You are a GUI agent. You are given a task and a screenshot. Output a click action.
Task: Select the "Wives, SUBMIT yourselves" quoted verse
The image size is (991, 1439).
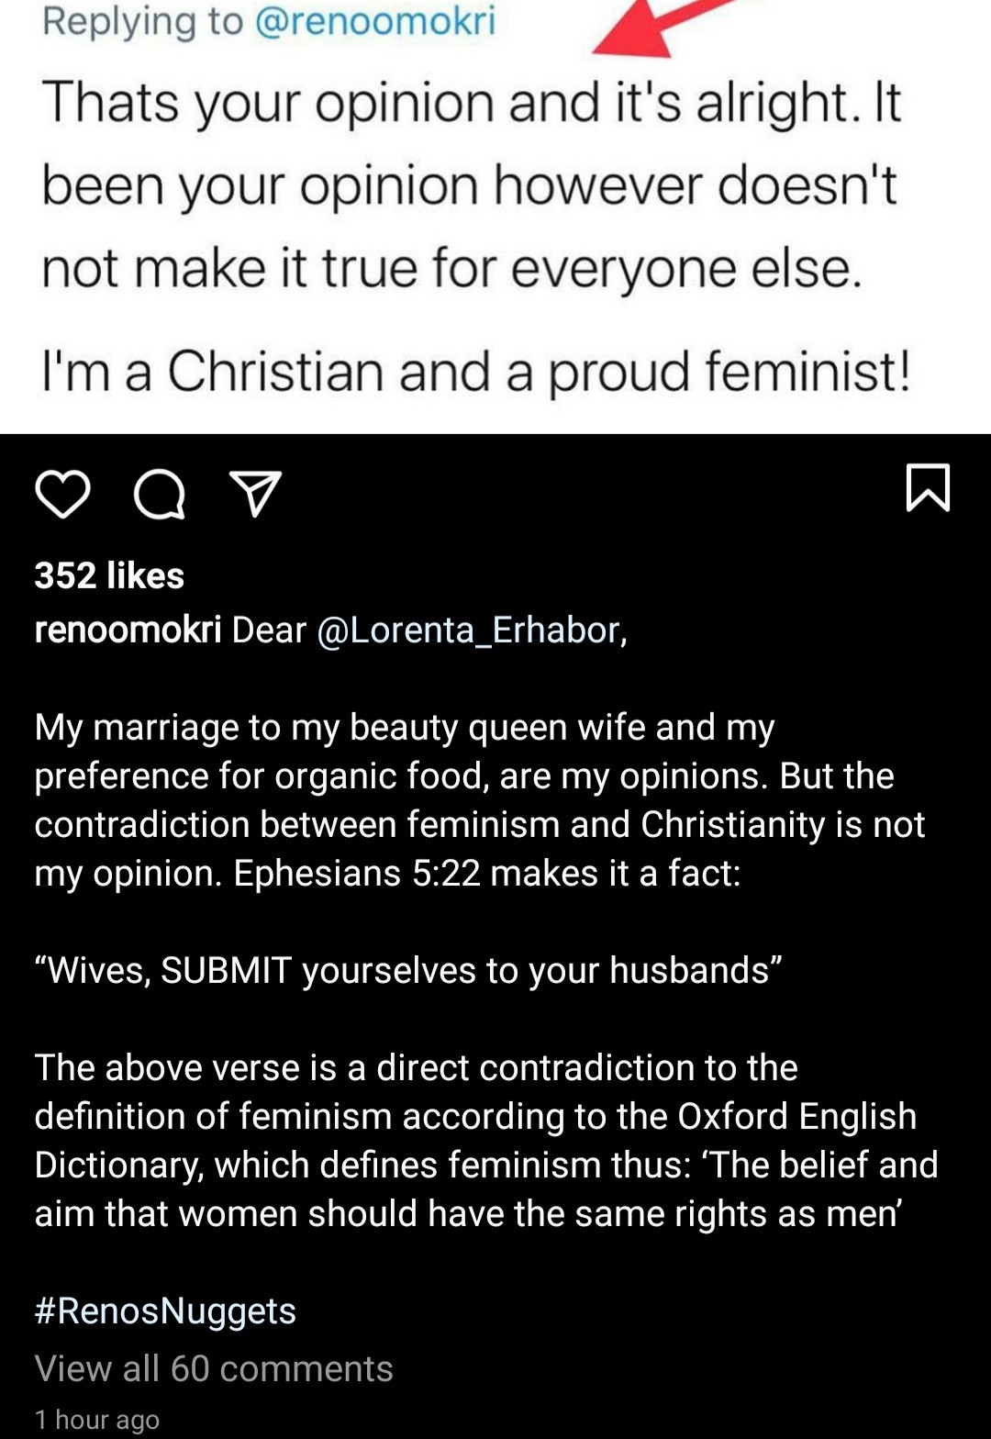408,970
